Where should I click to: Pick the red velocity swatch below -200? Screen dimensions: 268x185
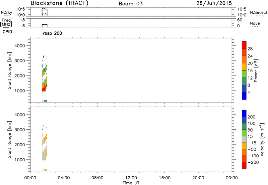(x=244, y=165)
